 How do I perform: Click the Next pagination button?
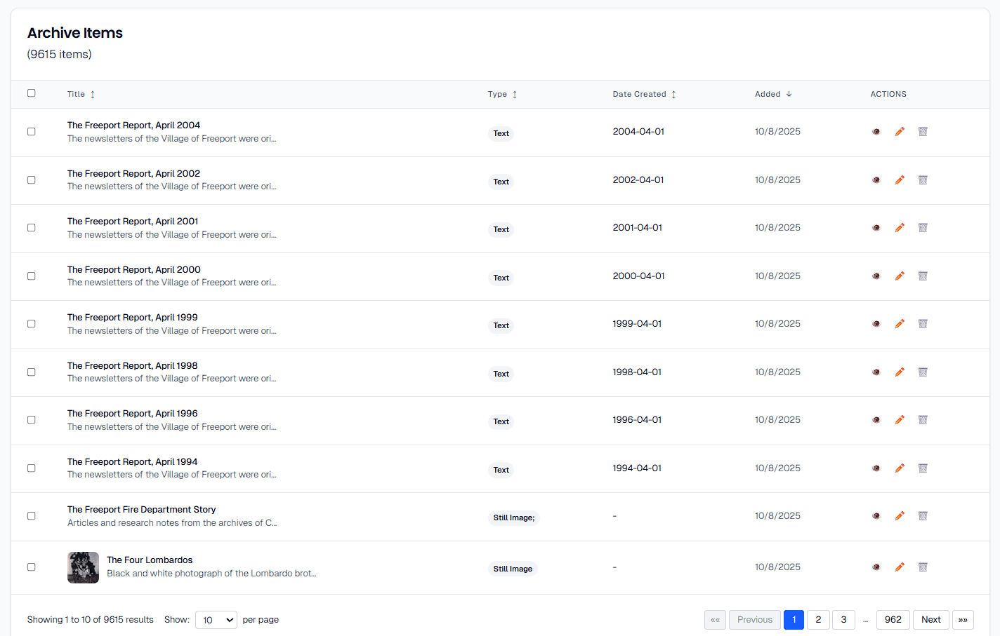(x=930, y=620)
